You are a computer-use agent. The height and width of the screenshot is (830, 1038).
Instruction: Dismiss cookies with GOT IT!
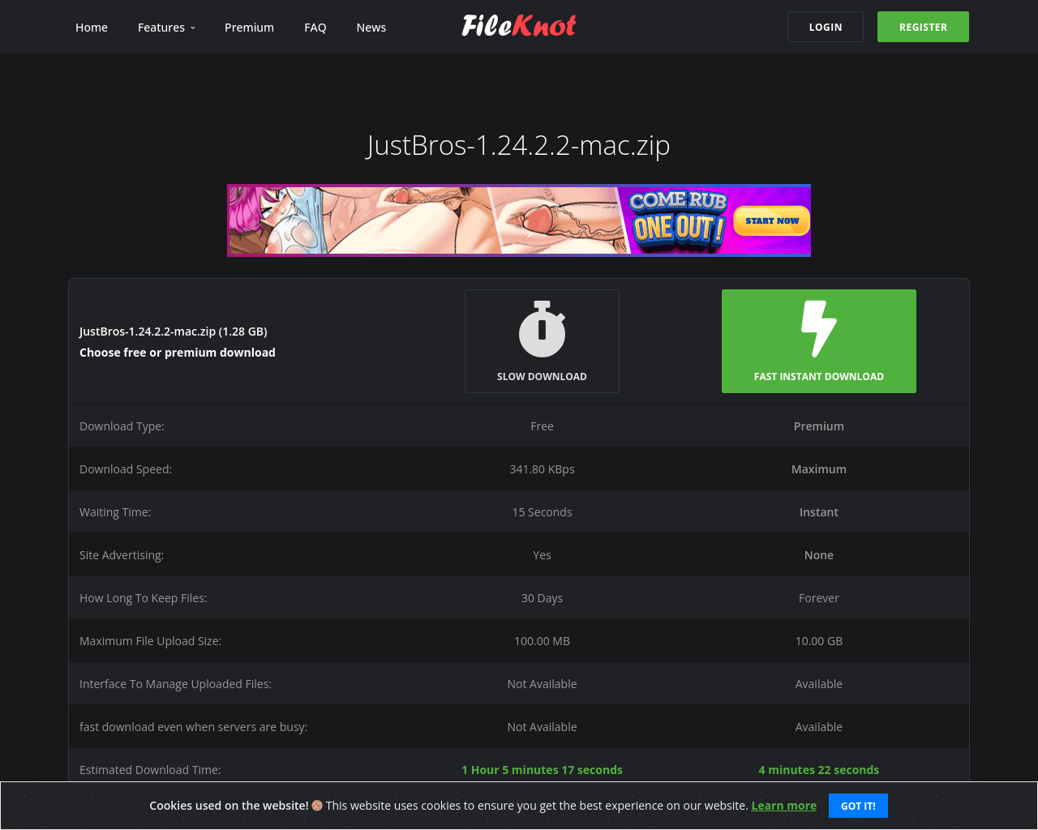coord(858,806)
